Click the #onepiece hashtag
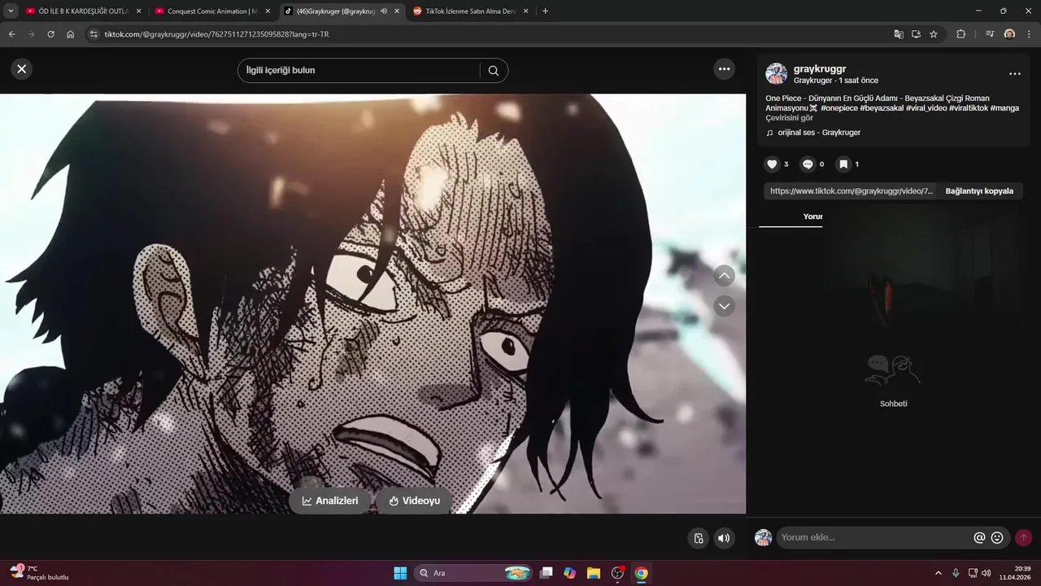 839,108
